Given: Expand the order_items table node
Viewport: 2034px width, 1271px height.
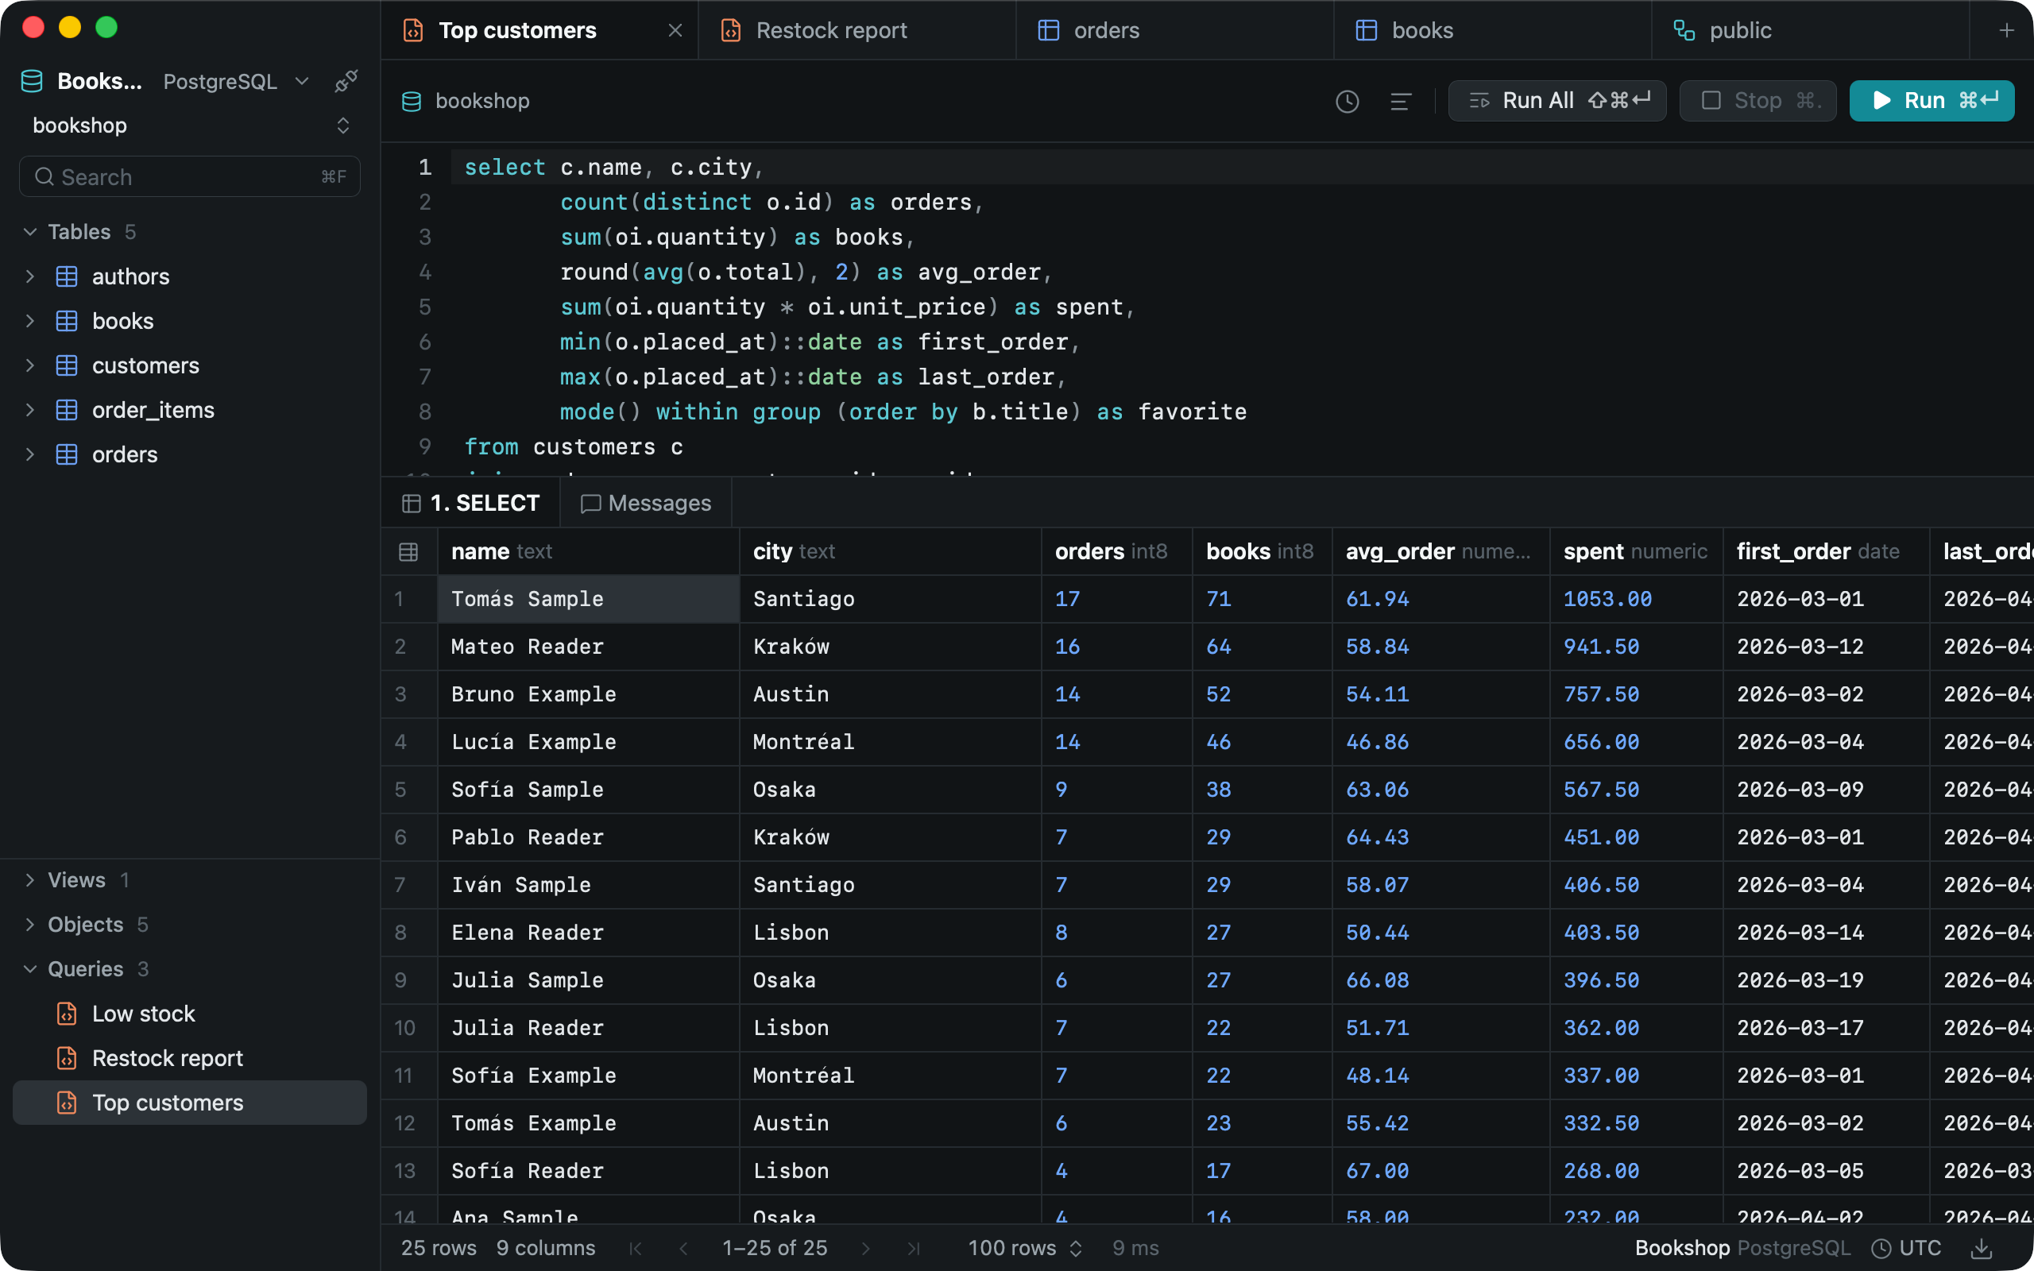Looking at the screenshot, I should pos(30,410).
